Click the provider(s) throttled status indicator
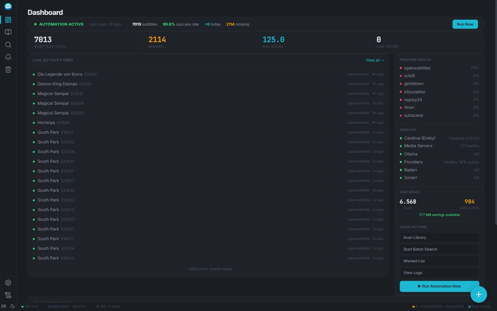 click(x=438, y=307)
